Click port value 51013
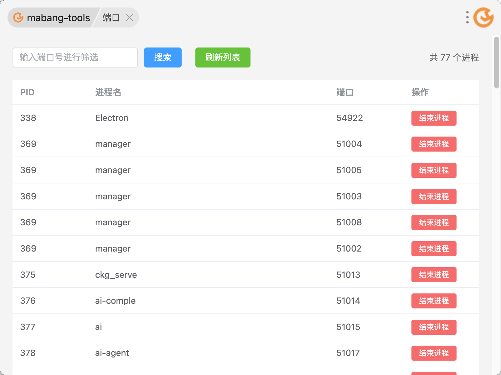The width and height of the screenshot is (501, 375). click(348, 275)
